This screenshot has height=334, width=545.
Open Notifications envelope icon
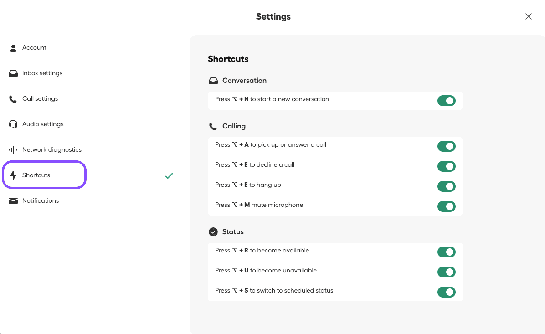(13, 201)
